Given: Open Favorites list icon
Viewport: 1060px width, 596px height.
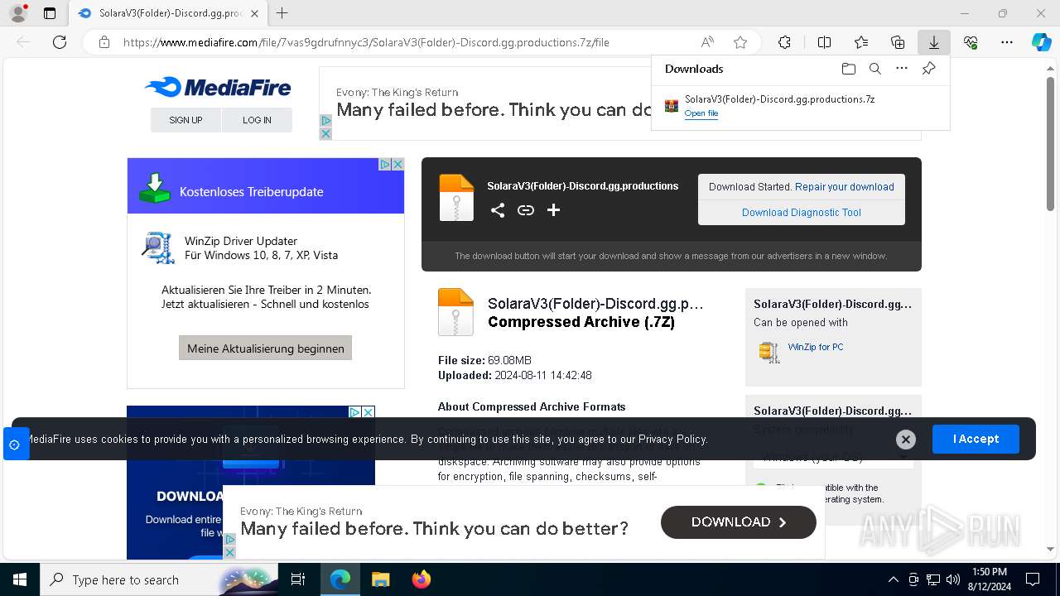Looking at the screenshot, I should (861, 42).
